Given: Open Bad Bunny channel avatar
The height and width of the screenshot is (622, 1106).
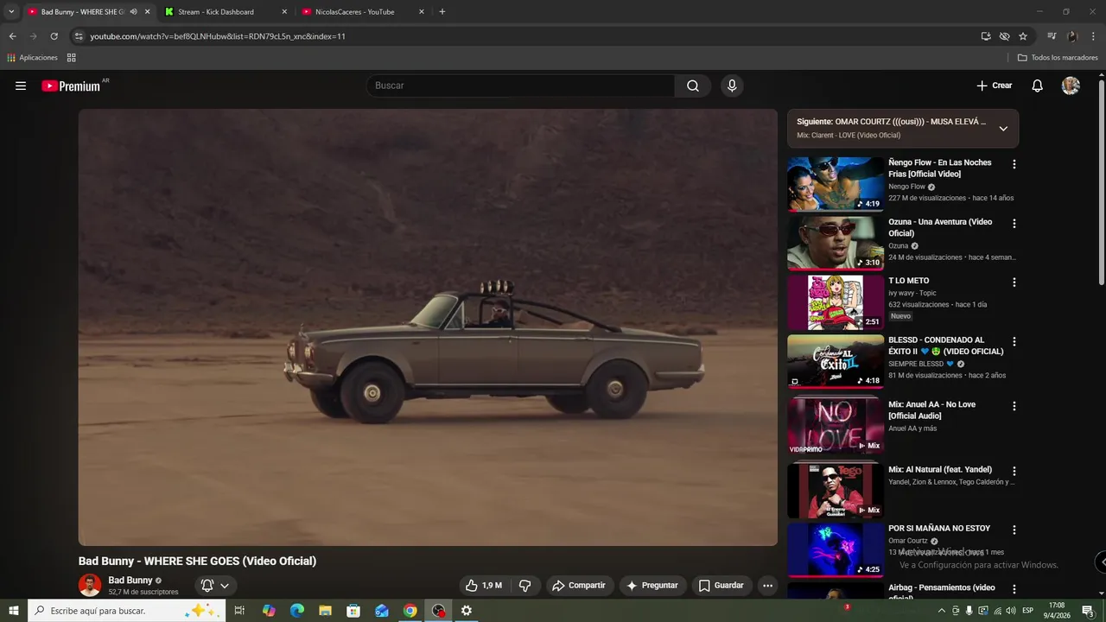Looking at the screenshot, I should click(x=90, y=585).
